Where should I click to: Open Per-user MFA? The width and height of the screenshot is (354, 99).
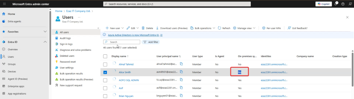271,28
